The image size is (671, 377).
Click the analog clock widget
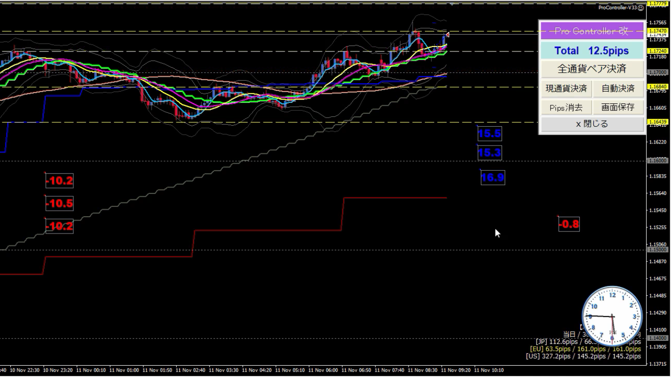(612, 316)
